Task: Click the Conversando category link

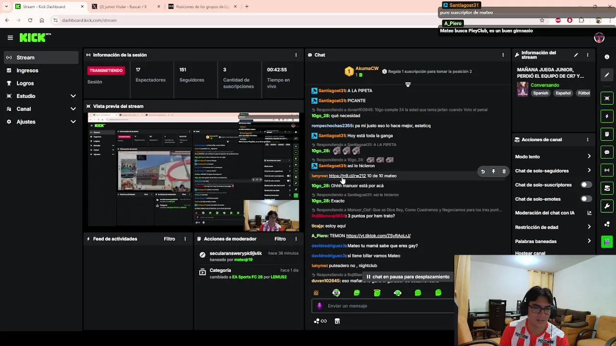Action: (x=545, y=85)
